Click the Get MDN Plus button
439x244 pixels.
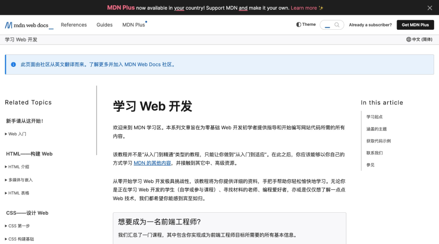415,25
